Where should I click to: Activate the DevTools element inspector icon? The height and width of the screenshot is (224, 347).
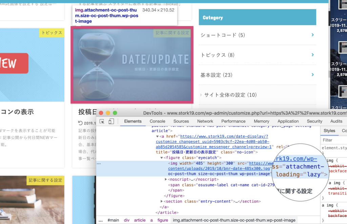102,121
